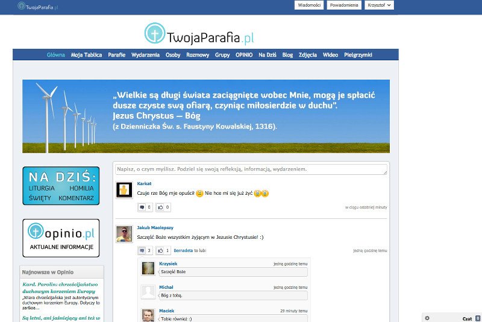Viewport: 482px width, 322px height.
Task: Click 'Tobie również :)' comment text
Action: pyautogui.click(x=176, y=319)
